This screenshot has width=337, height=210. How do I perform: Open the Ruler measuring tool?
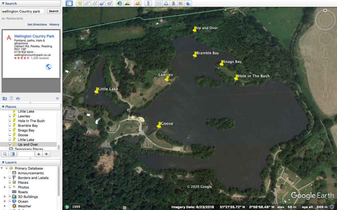click(x=148, y=3)
